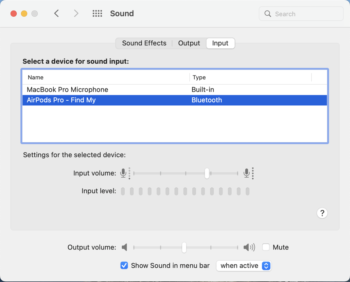Click the low input volume microphone icon
Image resolution: width=350 pixels, height=282 pixels.
click(x=123, y=173)
